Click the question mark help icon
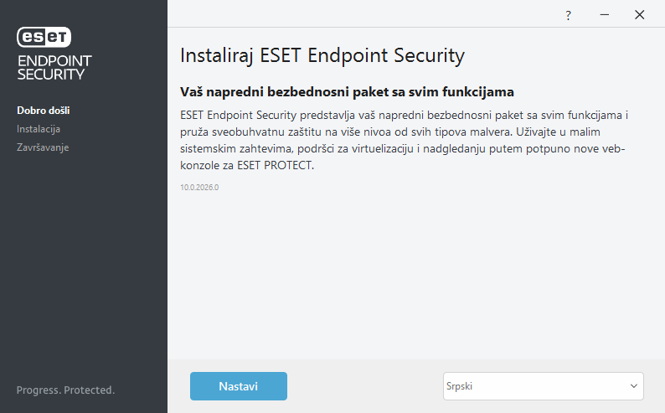Screen dimensions: 665x413 pyautogui.click(x=568, y=15)
